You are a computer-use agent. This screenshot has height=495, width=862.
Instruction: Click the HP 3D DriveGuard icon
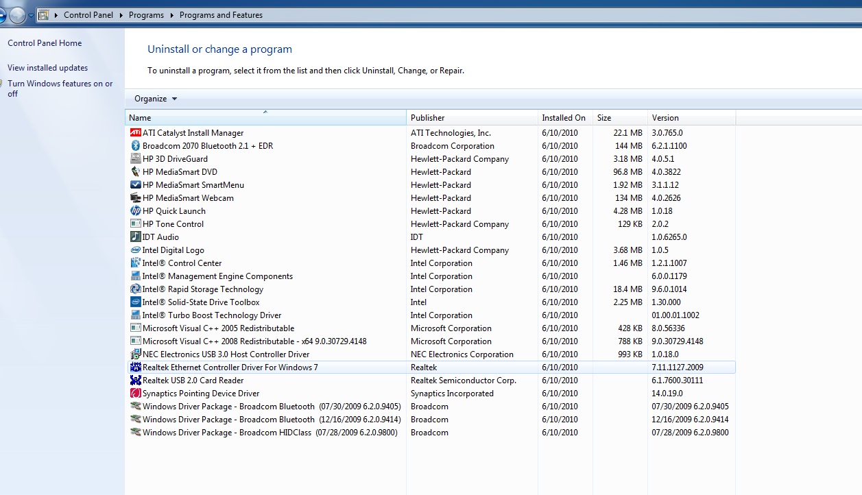point(135,159)
